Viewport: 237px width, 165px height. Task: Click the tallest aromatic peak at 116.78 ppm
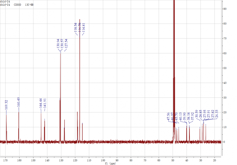[80, 81]
